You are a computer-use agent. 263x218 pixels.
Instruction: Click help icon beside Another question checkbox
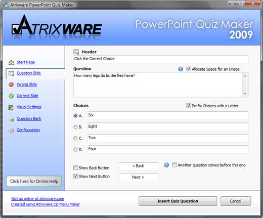coord(166,165)
